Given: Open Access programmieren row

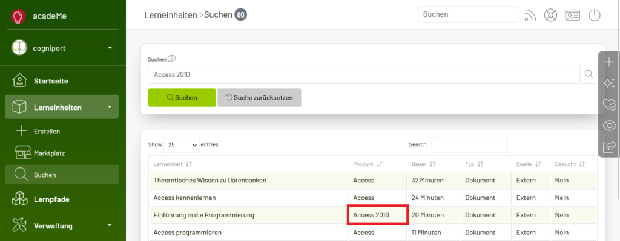Looking at the screenshot, I should pyautogui.click(x=248, y=233).
